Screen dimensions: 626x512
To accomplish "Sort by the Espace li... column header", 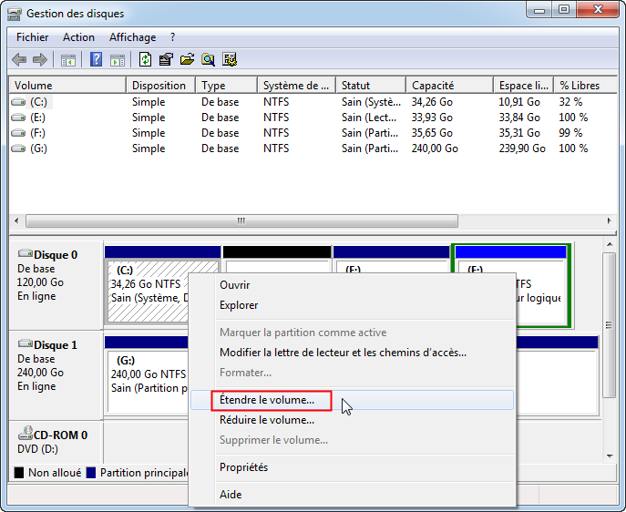I will click(523, 86).
